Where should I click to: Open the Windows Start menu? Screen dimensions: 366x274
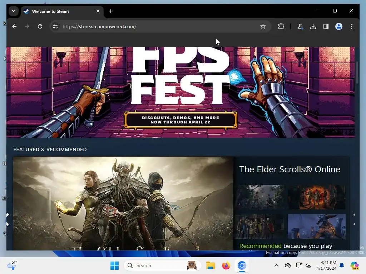coord(114,265)
